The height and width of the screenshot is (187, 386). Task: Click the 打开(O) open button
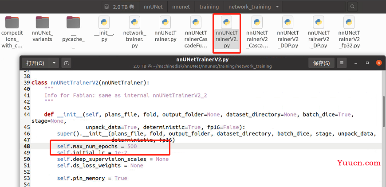point(35,63)
